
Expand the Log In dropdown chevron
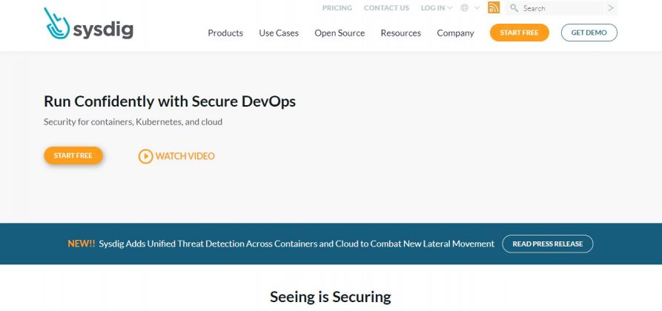[x=450, y=8]
